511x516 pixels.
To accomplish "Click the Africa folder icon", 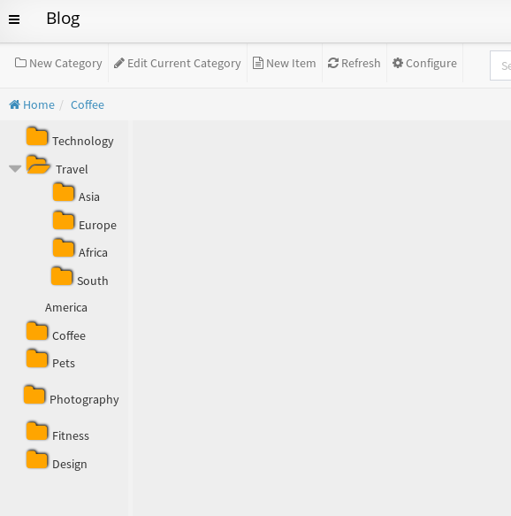I will tap(64, 248).
